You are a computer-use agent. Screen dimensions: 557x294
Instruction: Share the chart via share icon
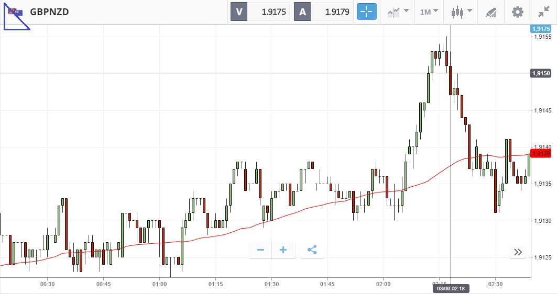[x=312, y=250]
